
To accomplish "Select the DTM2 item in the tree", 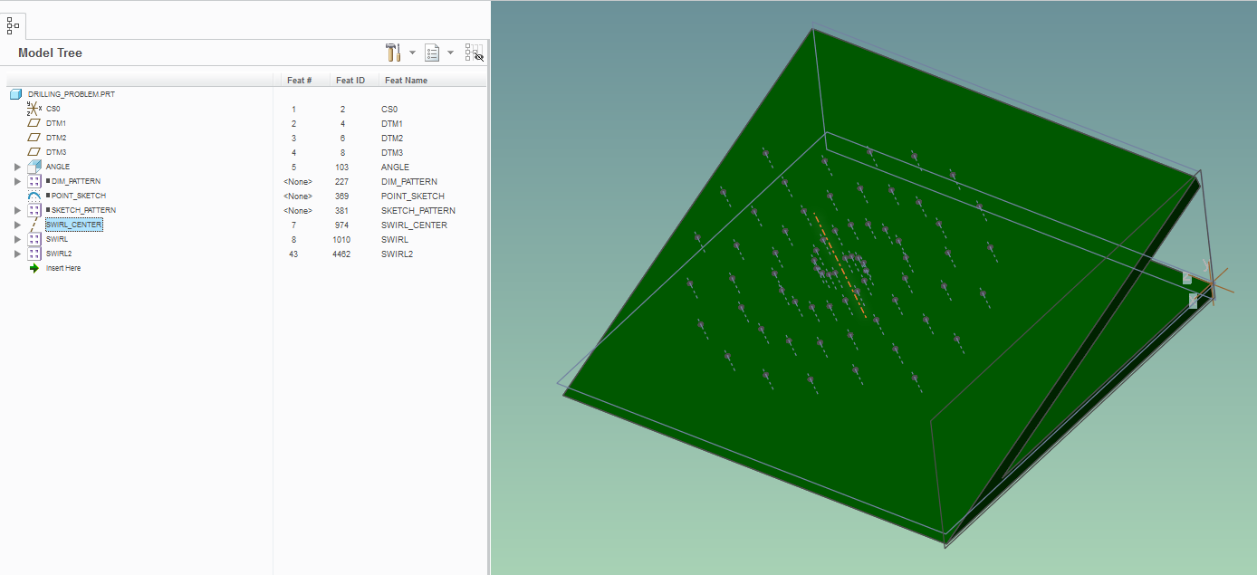I will [54, 138].
